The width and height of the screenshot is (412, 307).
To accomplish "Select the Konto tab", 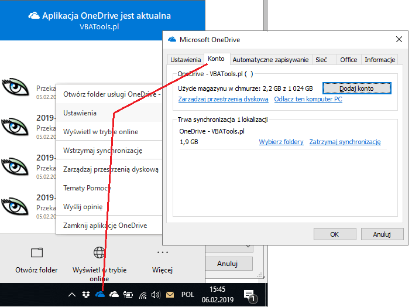I will coord(216,59).
